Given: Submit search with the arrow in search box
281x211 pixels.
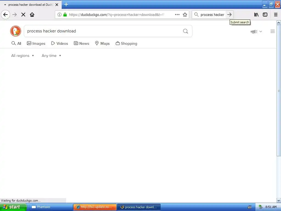Looking at the screenshot, I should click(x=229, y=15).
